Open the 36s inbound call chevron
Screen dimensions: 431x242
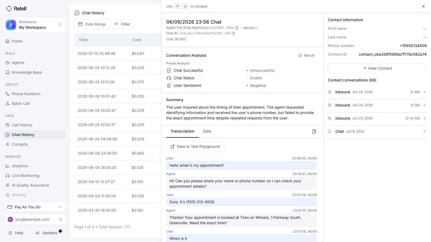[424, 105]
